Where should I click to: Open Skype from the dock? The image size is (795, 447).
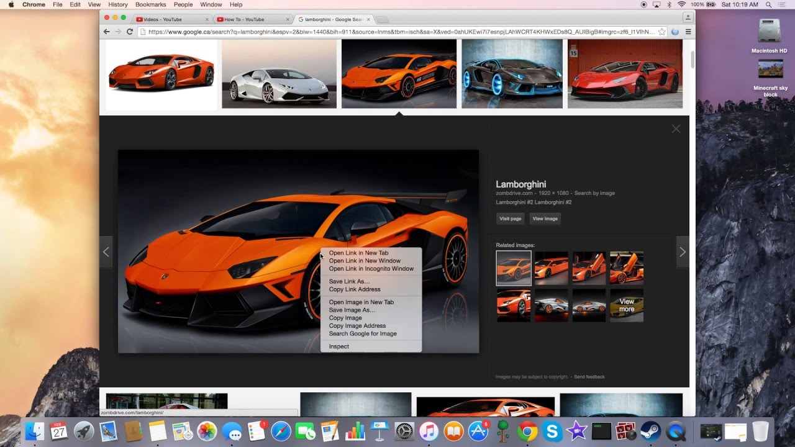click(x=552, y=430)
